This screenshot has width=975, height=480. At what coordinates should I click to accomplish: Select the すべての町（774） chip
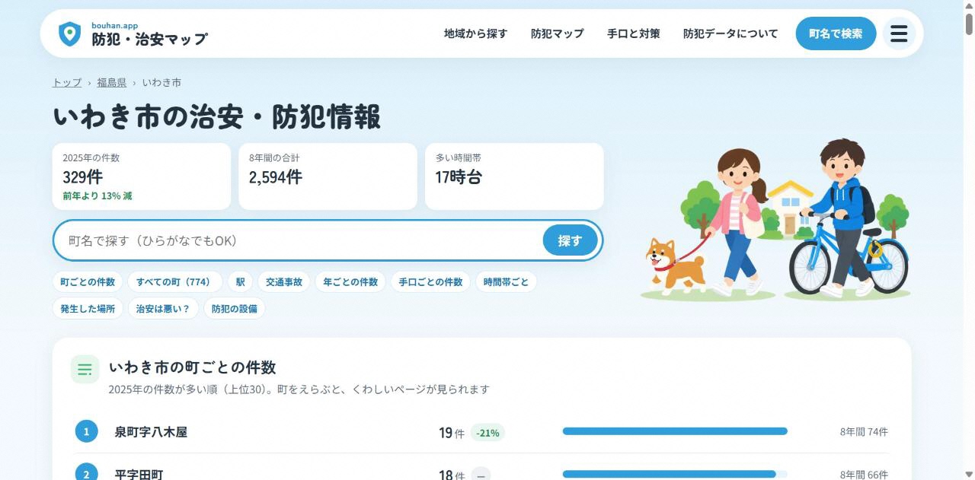coord(174,282)
